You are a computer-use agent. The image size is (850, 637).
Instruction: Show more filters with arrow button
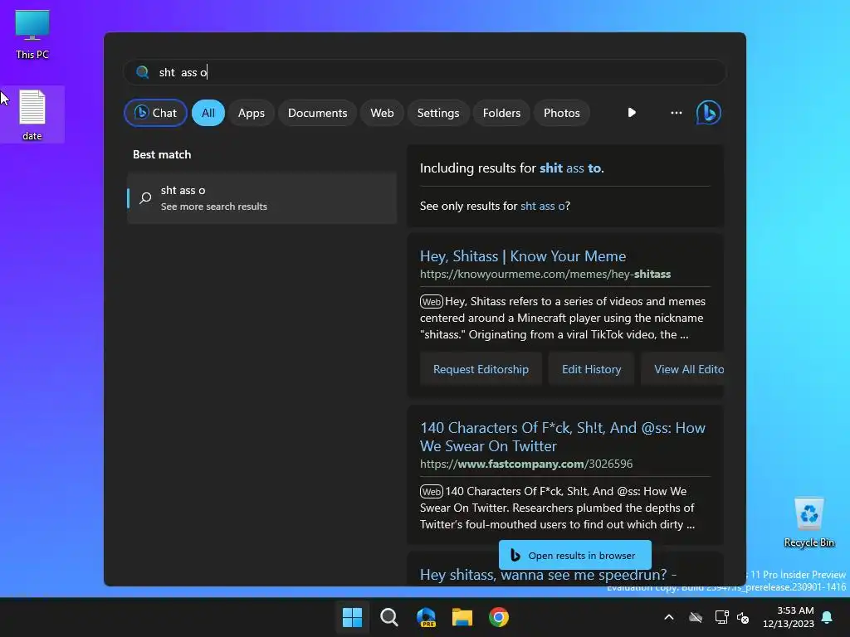tap(632, 113)
